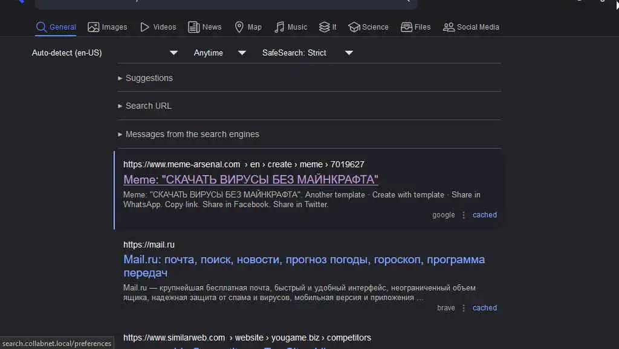The image size is (619, 349).
Task: Open the three-dot menu beside brave
Action: pos(464,308)
